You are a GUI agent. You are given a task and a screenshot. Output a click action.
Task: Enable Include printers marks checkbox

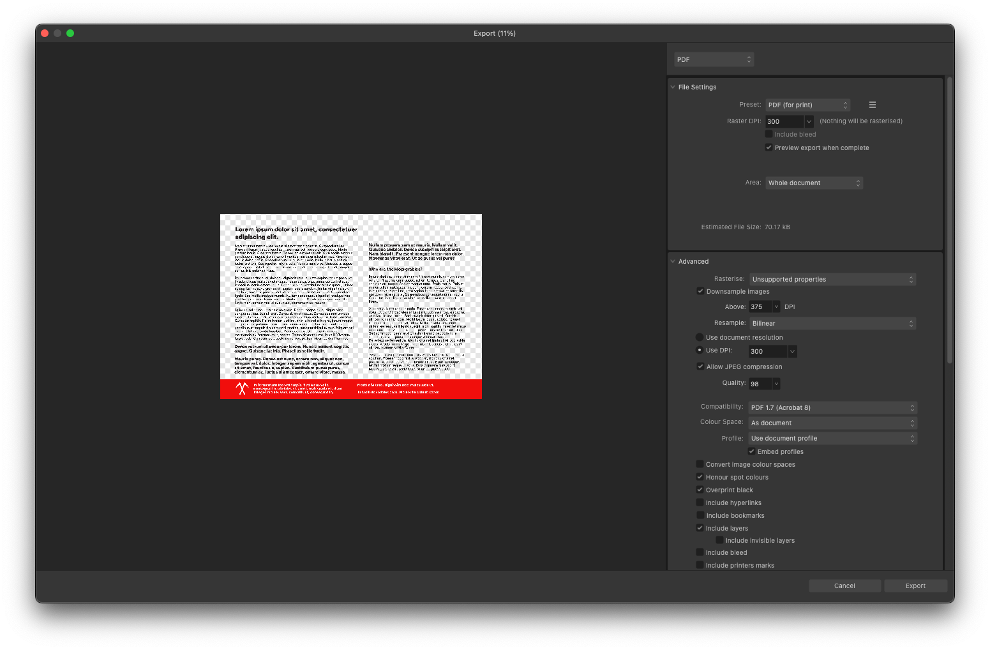coord(700,565)
